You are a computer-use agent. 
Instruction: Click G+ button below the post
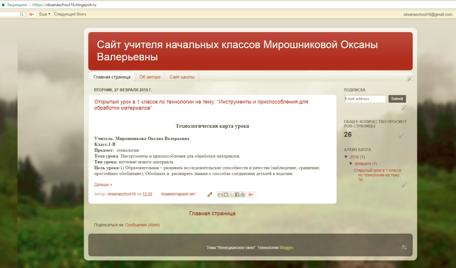click(x=251, y=195)
